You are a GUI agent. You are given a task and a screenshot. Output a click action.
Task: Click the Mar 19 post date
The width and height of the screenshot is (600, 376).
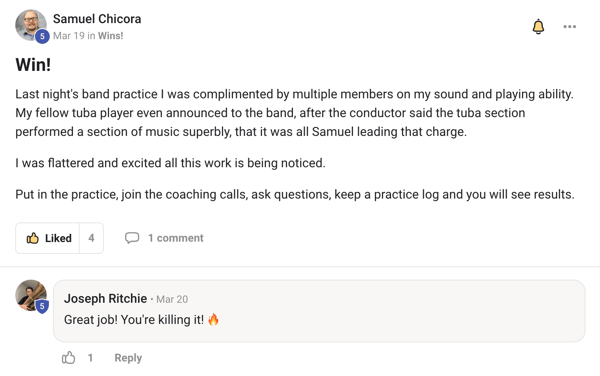coord(69,36)
